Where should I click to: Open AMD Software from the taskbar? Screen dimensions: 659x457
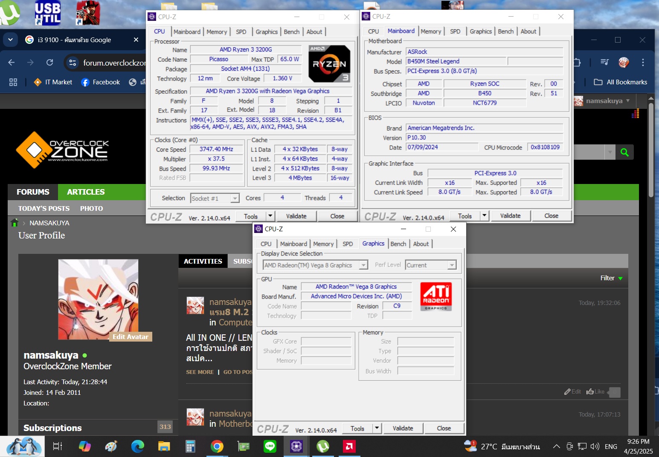349,446
